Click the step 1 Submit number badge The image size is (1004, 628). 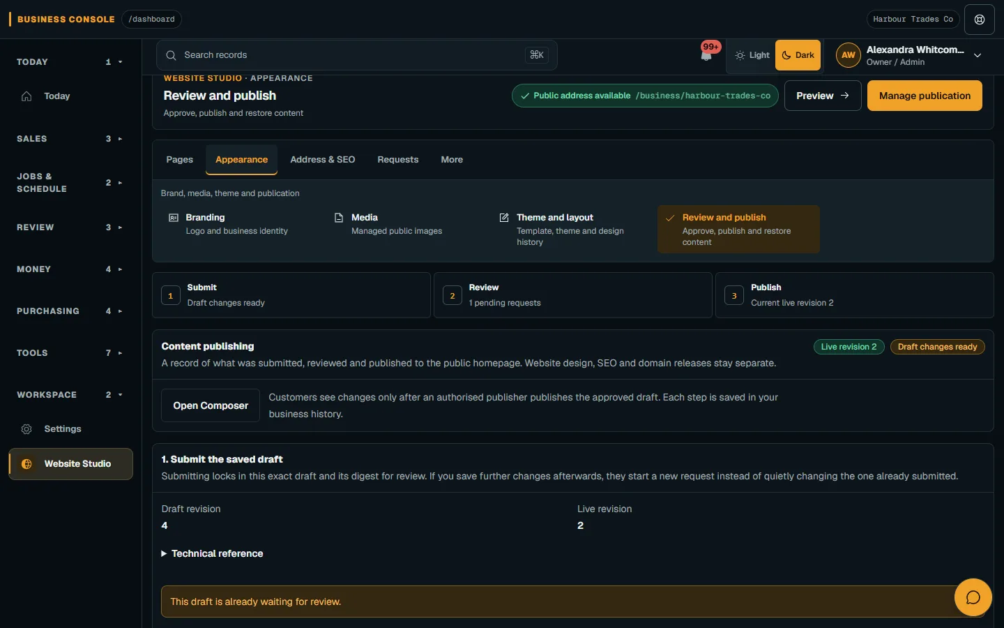[x=171, y=296]
